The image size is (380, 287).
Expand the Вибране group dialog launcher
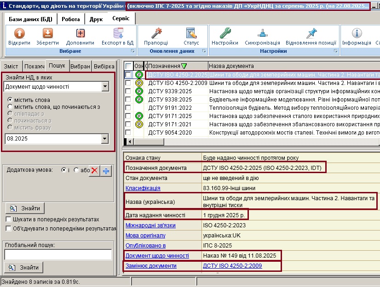[x=133, y=51]
